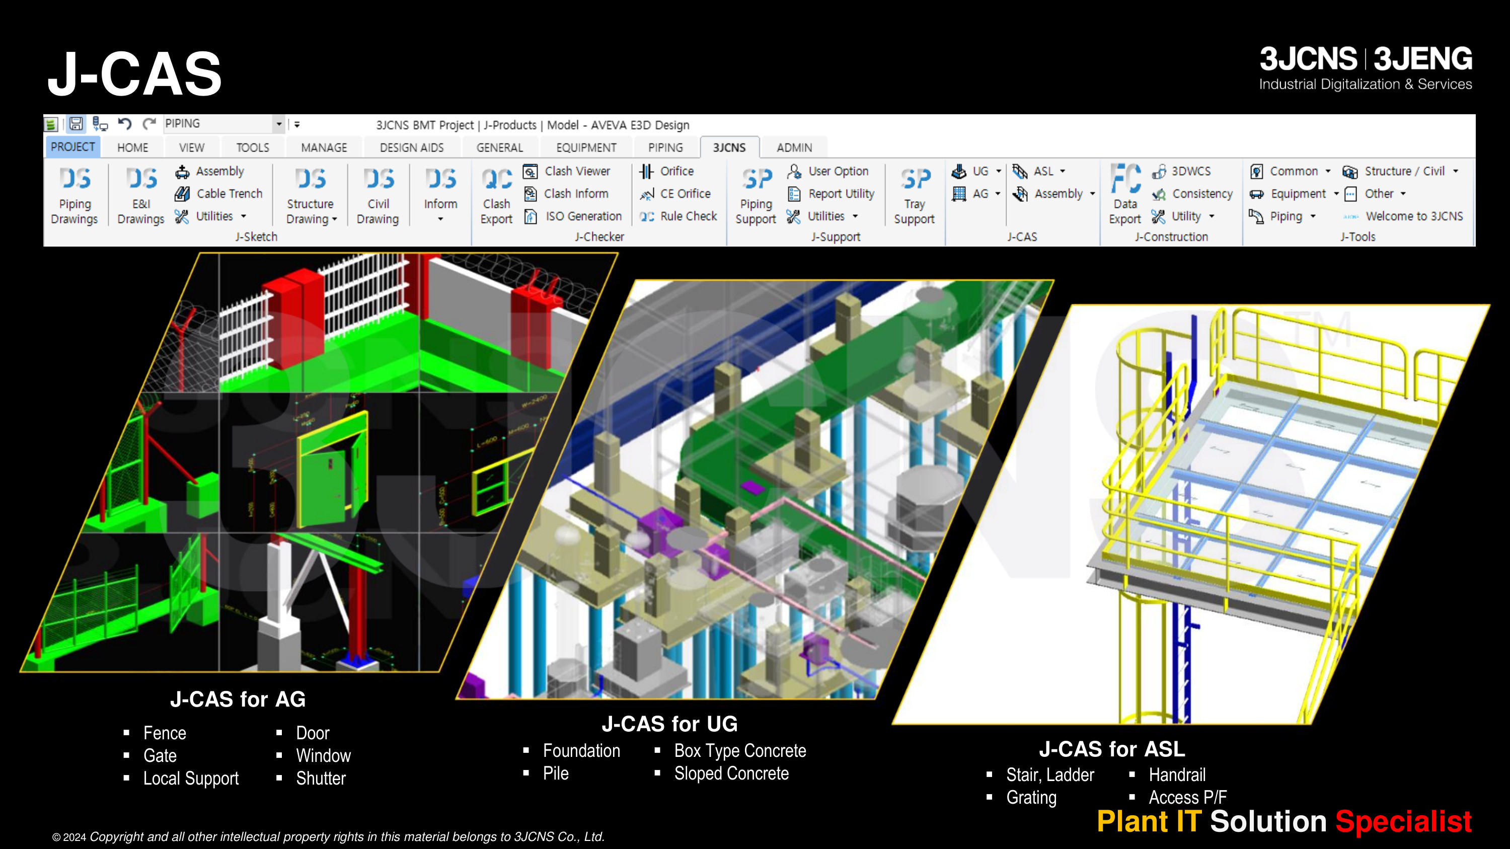Open the AG dropdown in J-CAS
The height and width of the screenshot is (849, 1510).
coord(998,193)
